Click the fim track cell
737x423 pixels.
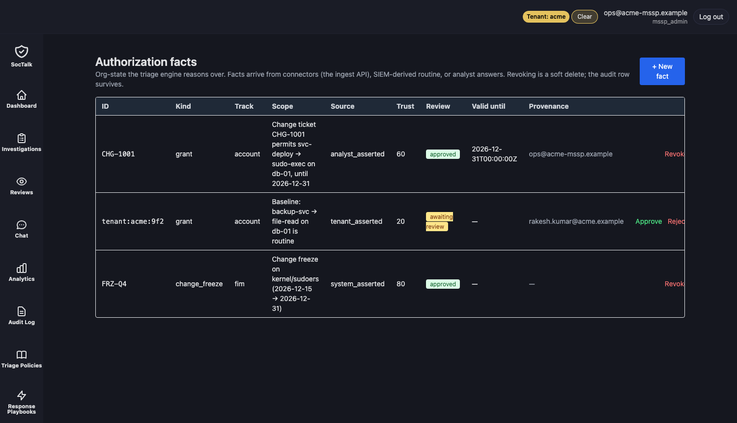point(239,284)
